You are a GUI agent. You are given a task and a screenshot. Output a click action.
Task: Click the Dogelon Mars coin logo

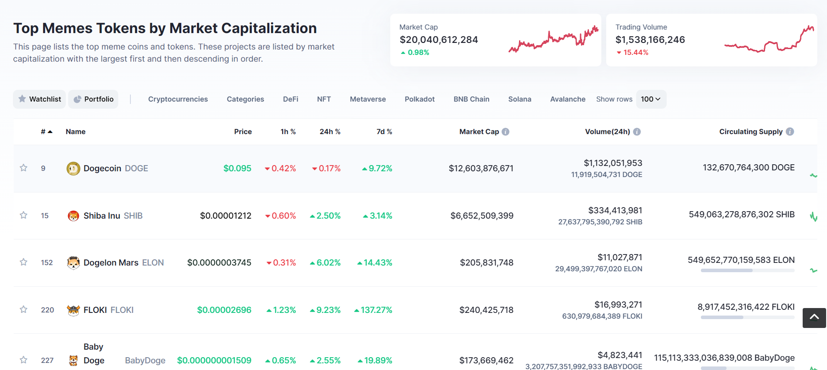(x=73, y=263)
